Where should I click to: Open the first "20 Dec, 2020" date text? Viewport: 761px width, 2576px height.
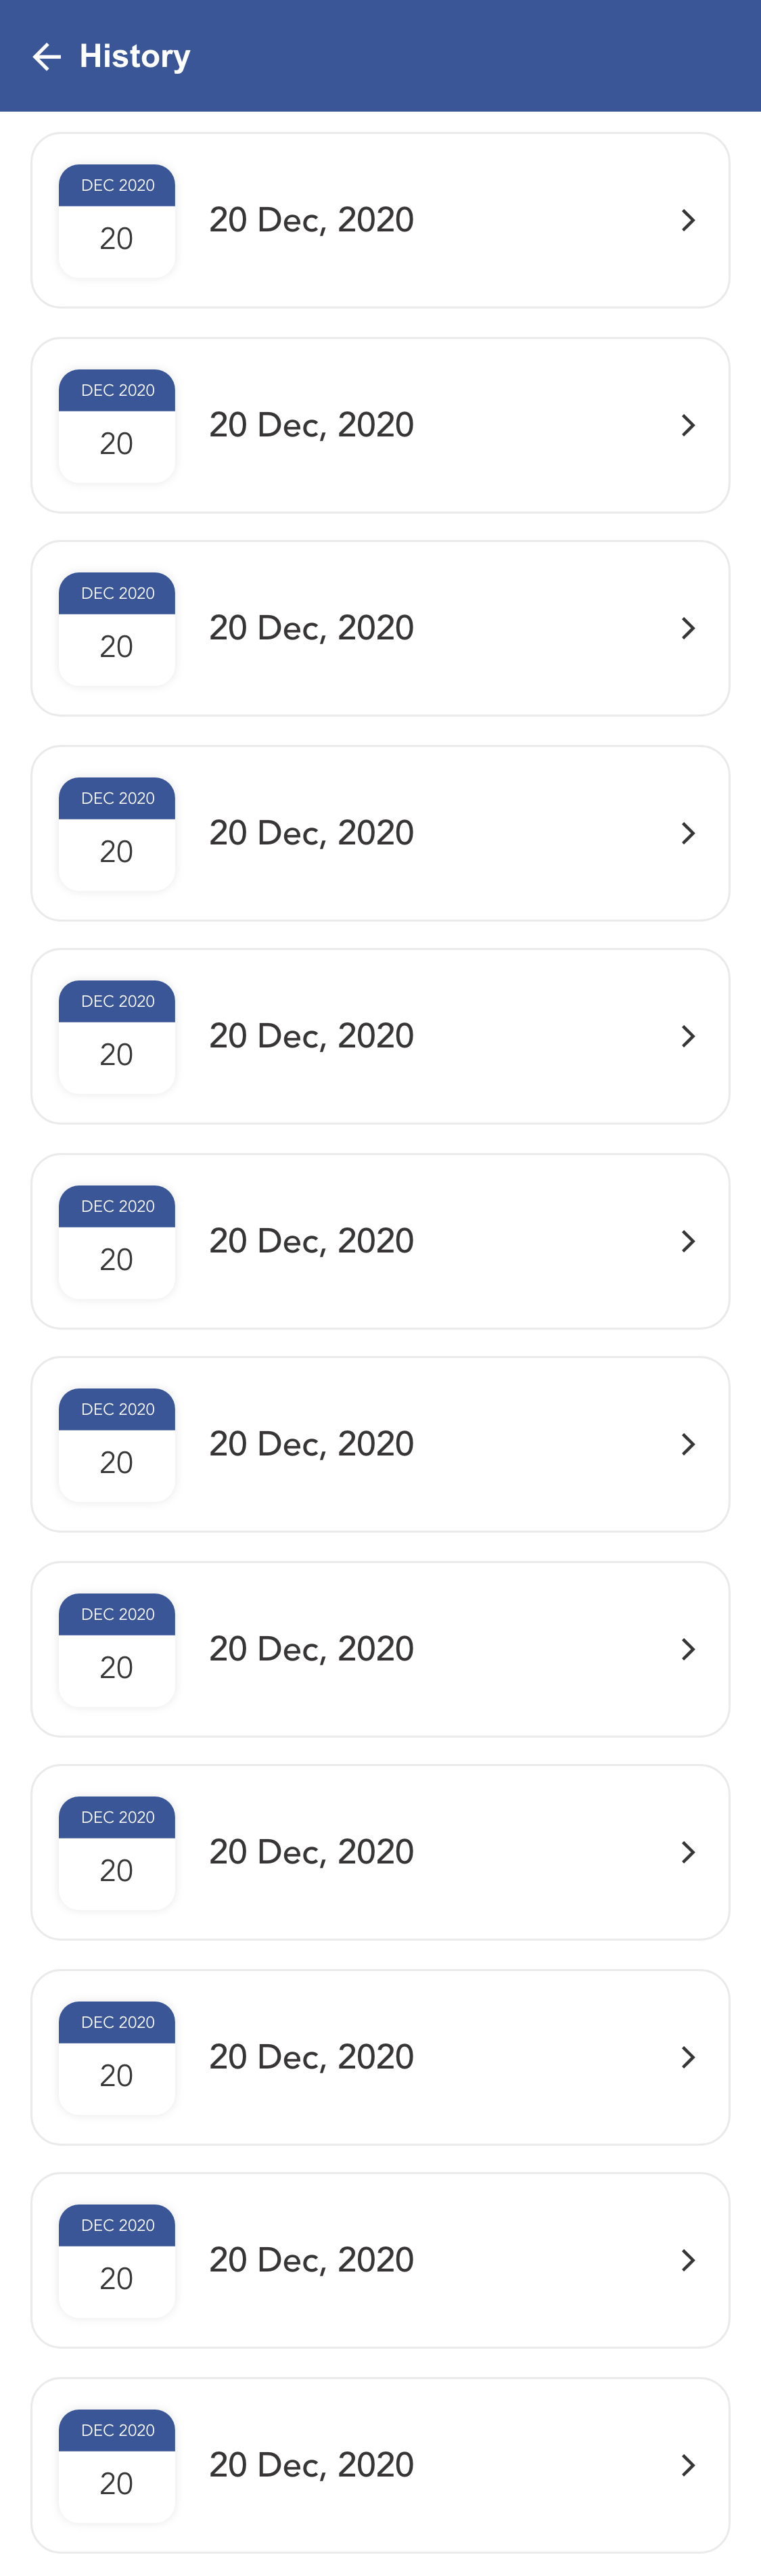(311, 220)
